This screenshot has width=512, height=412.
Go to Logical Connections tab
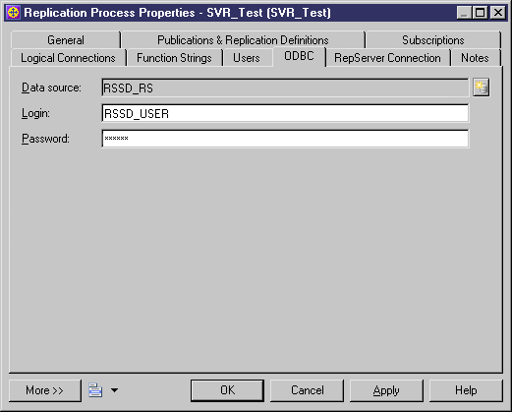coord(68,58)
